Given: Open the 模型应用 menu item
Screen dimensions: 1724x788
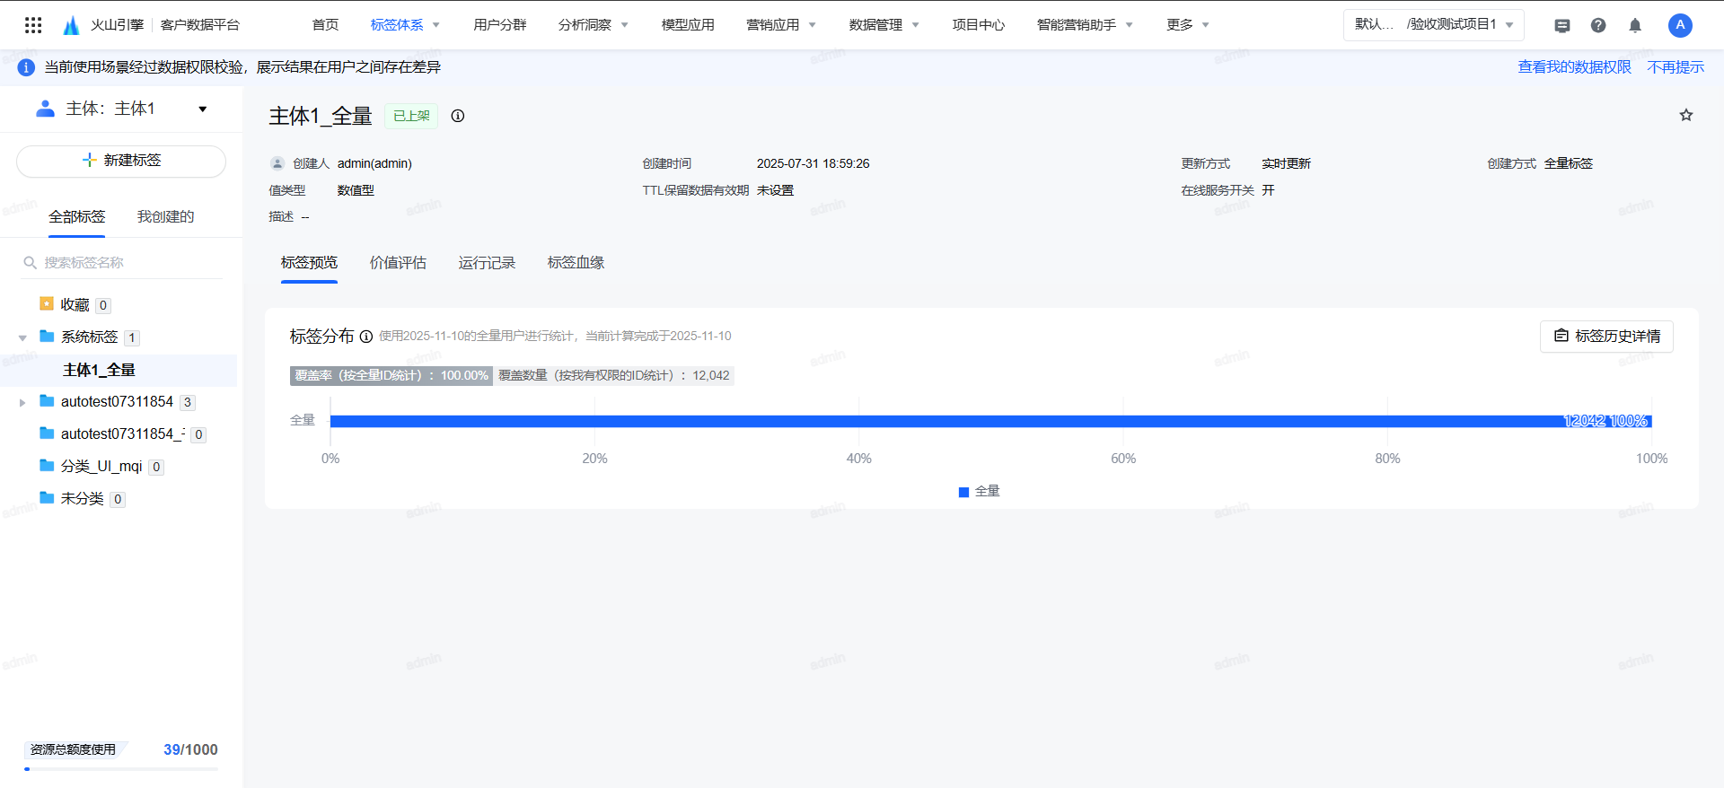Looking at the screenshot, I should pos(688,25).
